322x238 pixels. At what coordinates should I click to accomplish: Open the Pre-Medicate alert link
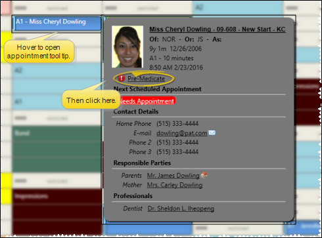(x=146, y=79)
